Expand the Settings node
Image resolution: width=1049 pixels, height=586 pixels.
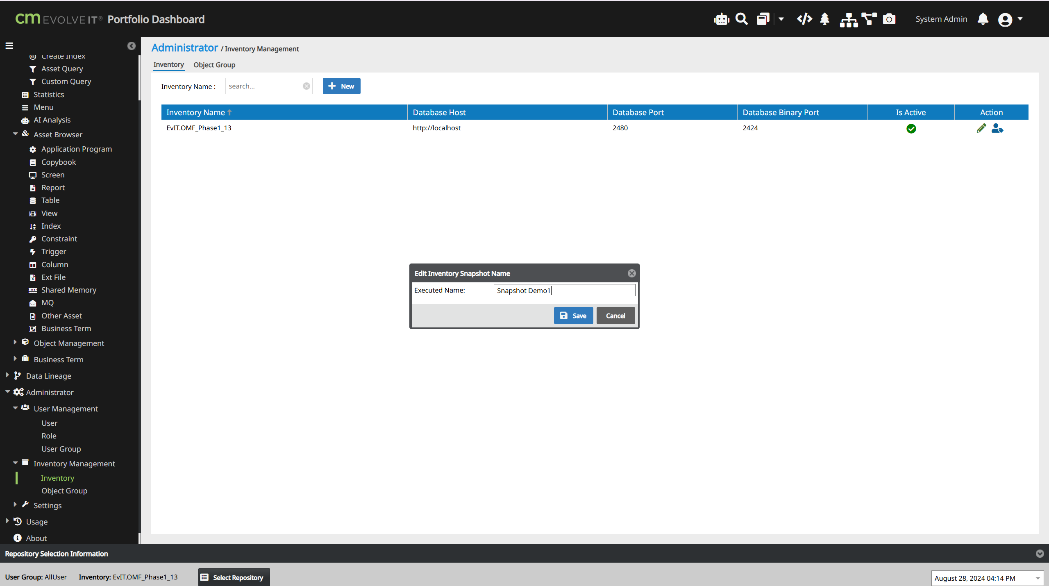pyautogui.click(x=15, y=504)
